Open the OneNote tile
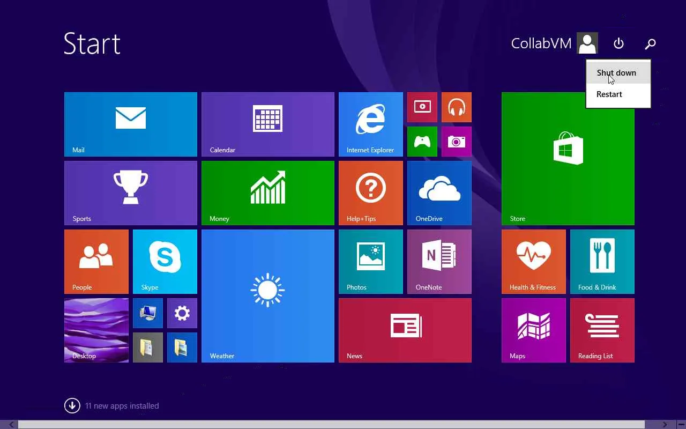Screen dimensions: 686x429 coord(439,262)
